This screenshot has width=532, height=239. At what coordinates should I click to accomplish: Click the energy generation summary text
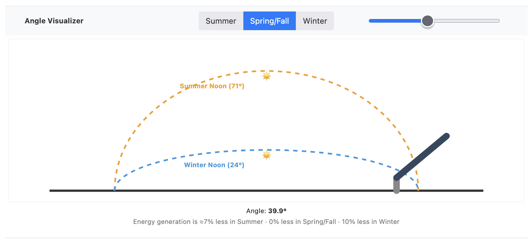pyautogui.click(x=266, y=221)
